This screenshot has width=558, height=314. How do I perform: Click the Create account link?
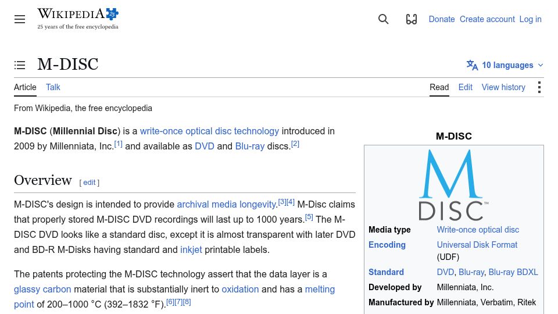[x=487, y=19]
